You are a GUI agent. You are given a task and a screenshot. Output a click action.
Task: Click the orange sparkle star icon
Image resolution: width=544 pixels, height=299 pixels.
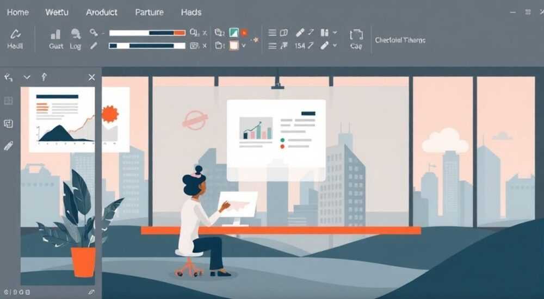[256, 40]
